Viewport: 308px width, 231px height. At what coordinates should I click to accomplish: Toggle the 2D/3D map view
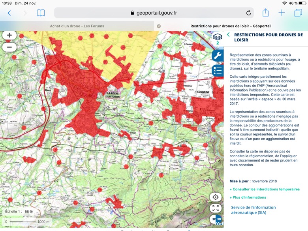pyautogui.click(x=217, y=220)
